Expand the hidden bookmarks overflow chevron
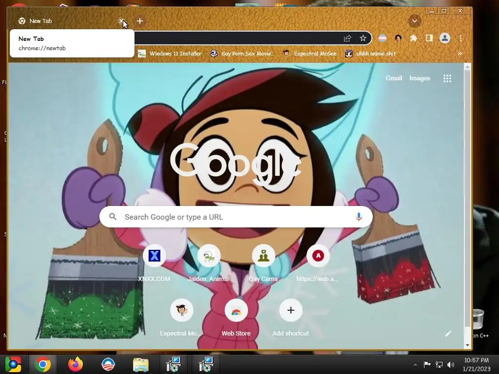499x374 pixels. point(460,54)
